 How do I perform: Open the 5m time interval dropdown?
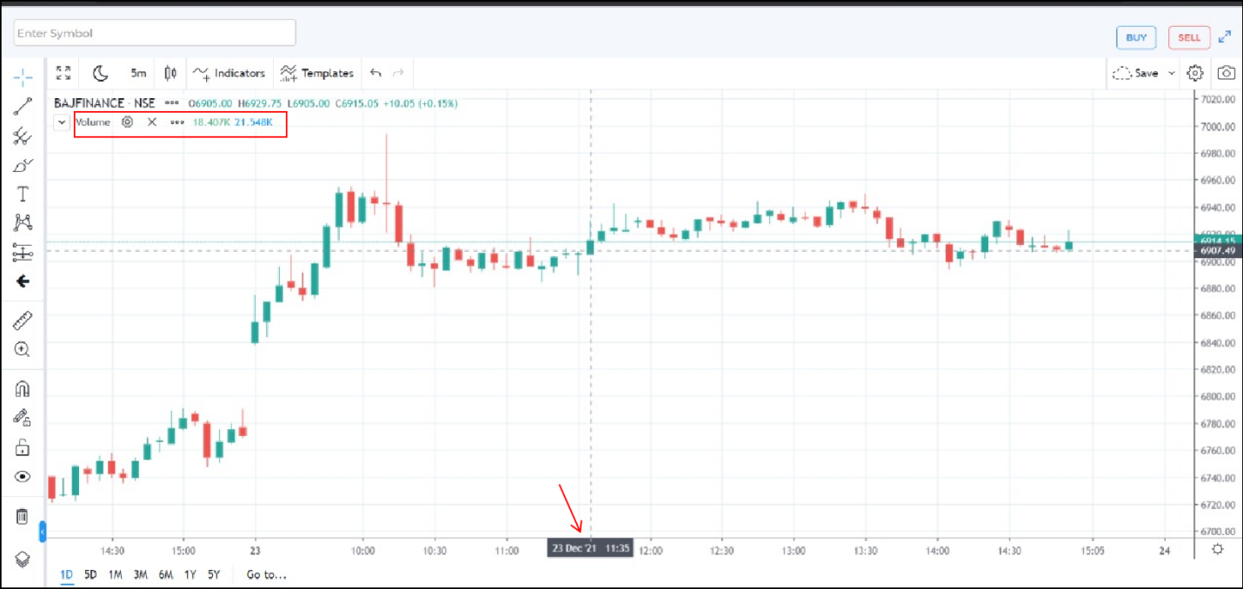138,73
